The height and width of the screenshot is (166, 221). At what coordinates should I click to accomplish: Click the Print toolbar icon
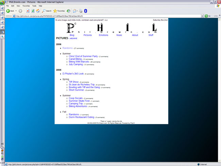[80, 11]
